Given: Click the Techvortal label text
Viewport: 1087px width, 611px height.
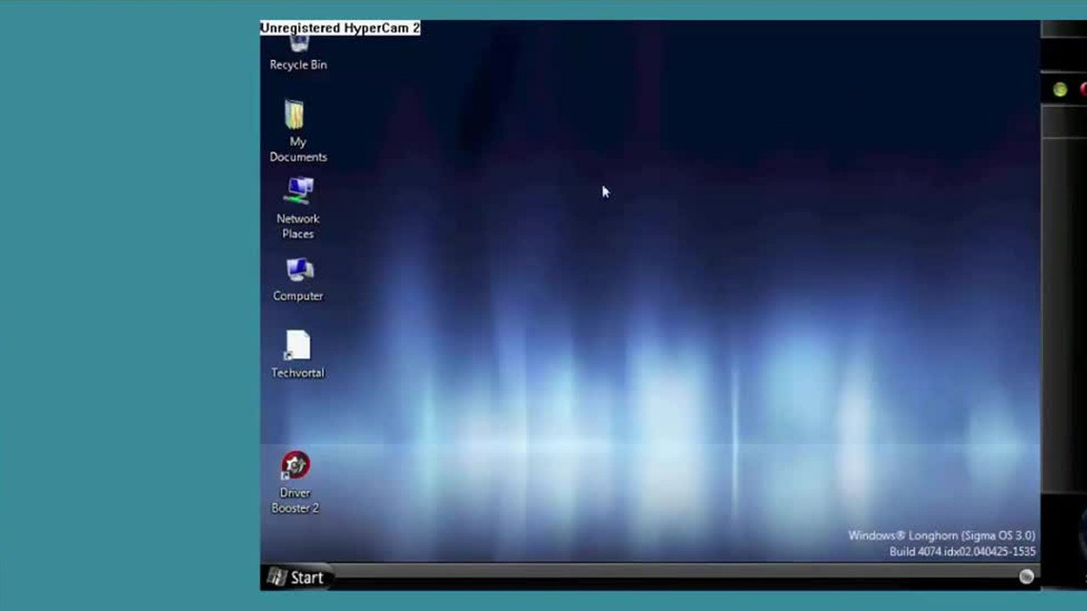Looking at the screenshot, I should pyautogui.click(x=297, y=373).
